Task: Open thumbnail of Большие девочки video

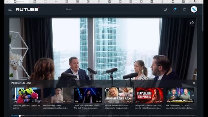Action: [27, 95]
